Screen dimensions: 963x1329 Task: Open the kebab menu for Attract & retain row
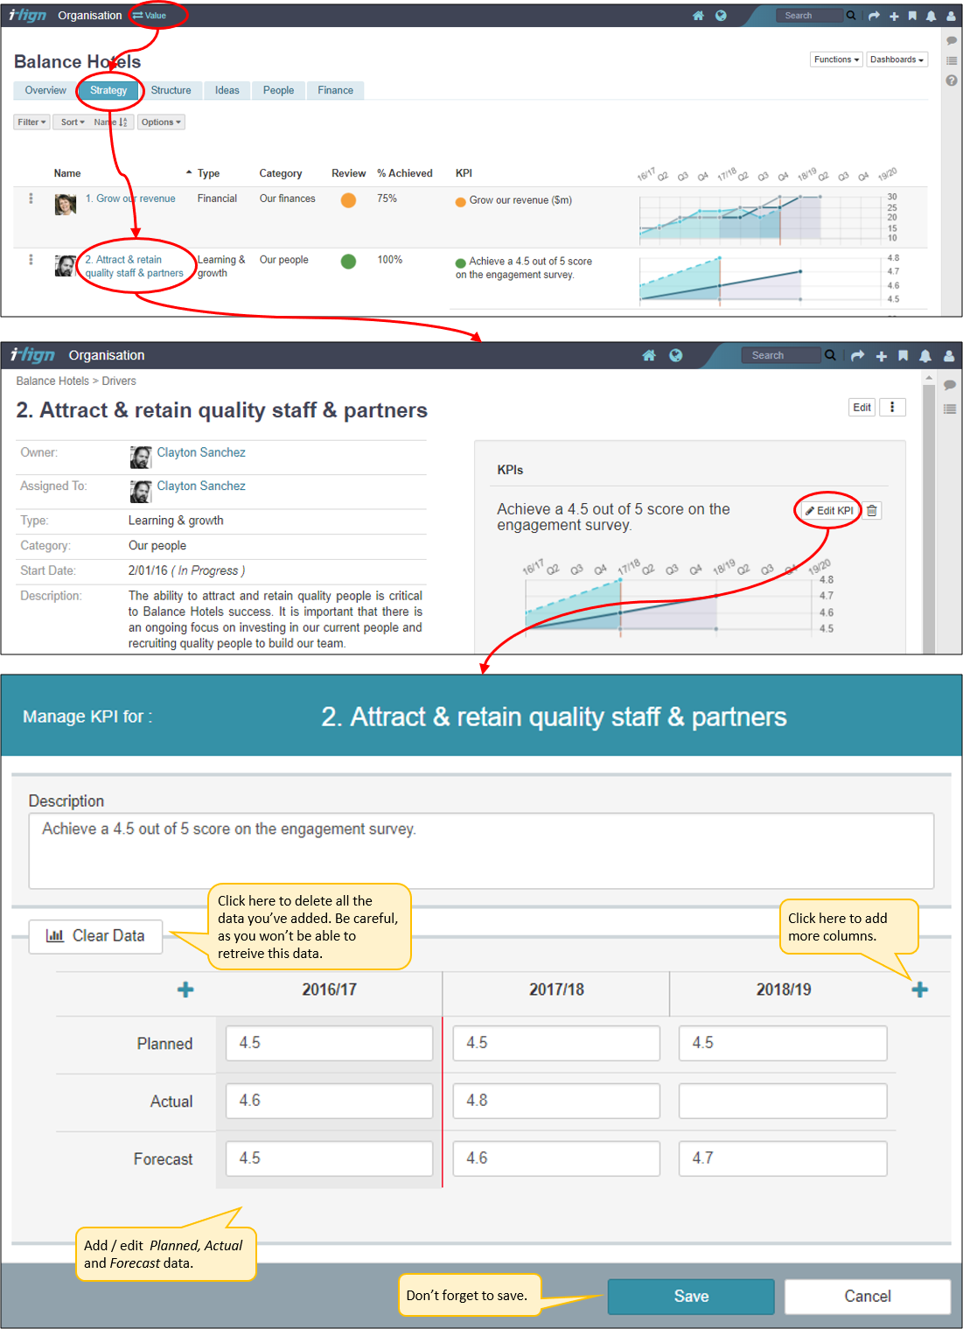(31, 260)
